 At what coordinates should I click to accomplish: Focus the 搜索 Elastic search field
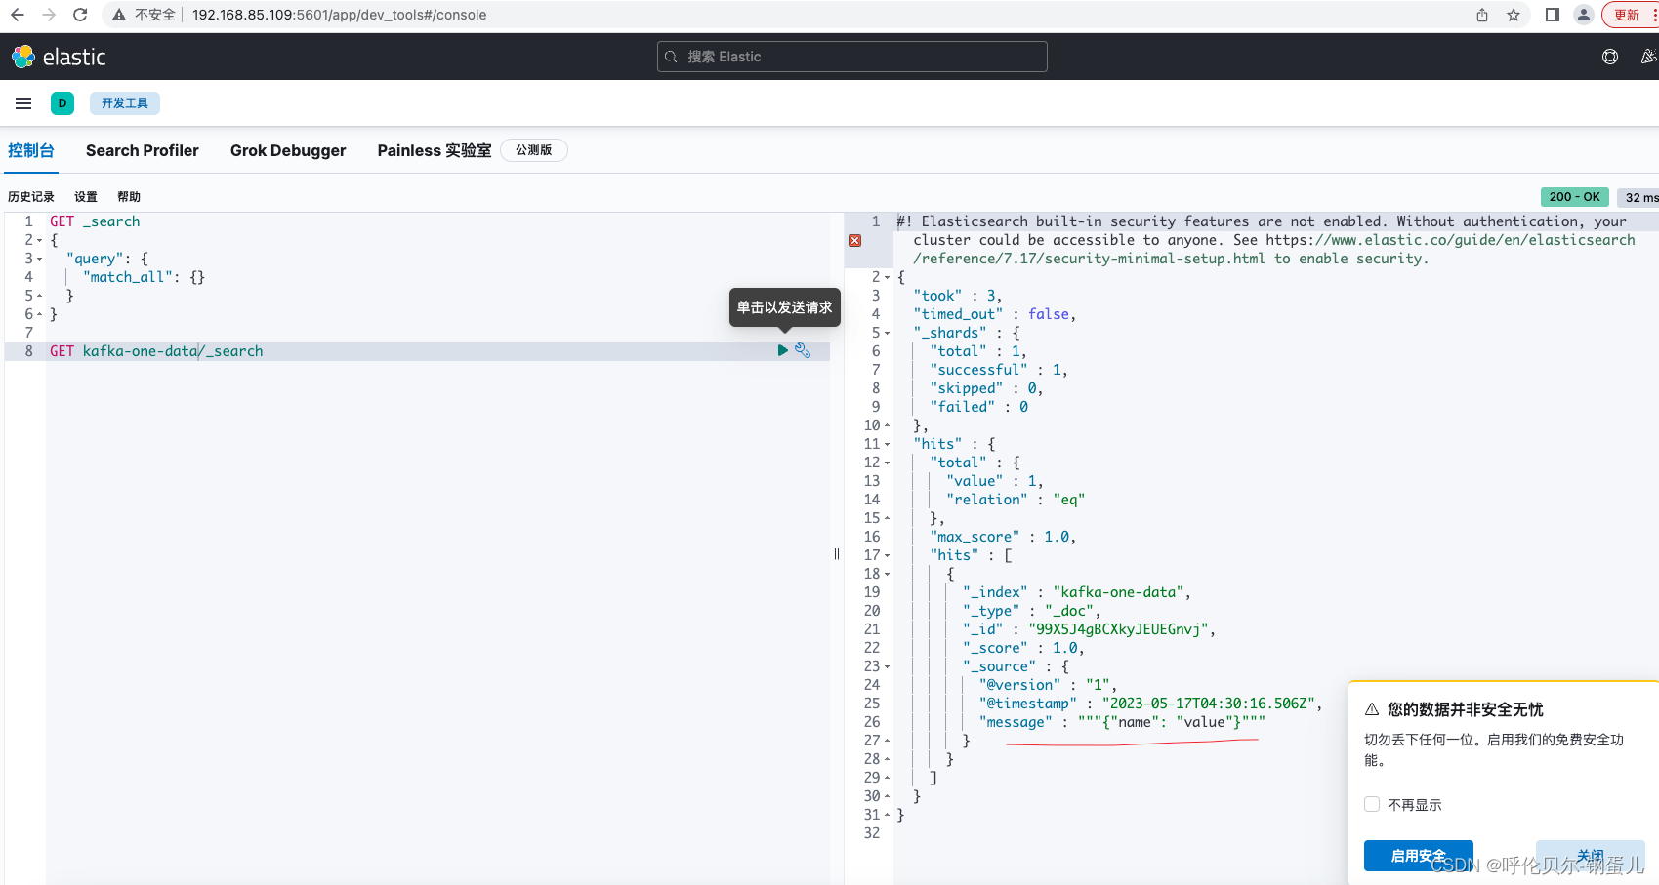point(852,57)
